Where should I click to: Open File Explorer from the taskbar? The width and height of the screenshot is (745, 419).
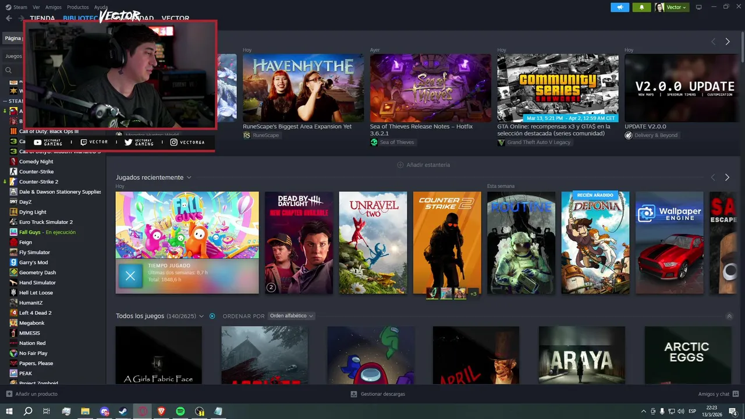85,411
